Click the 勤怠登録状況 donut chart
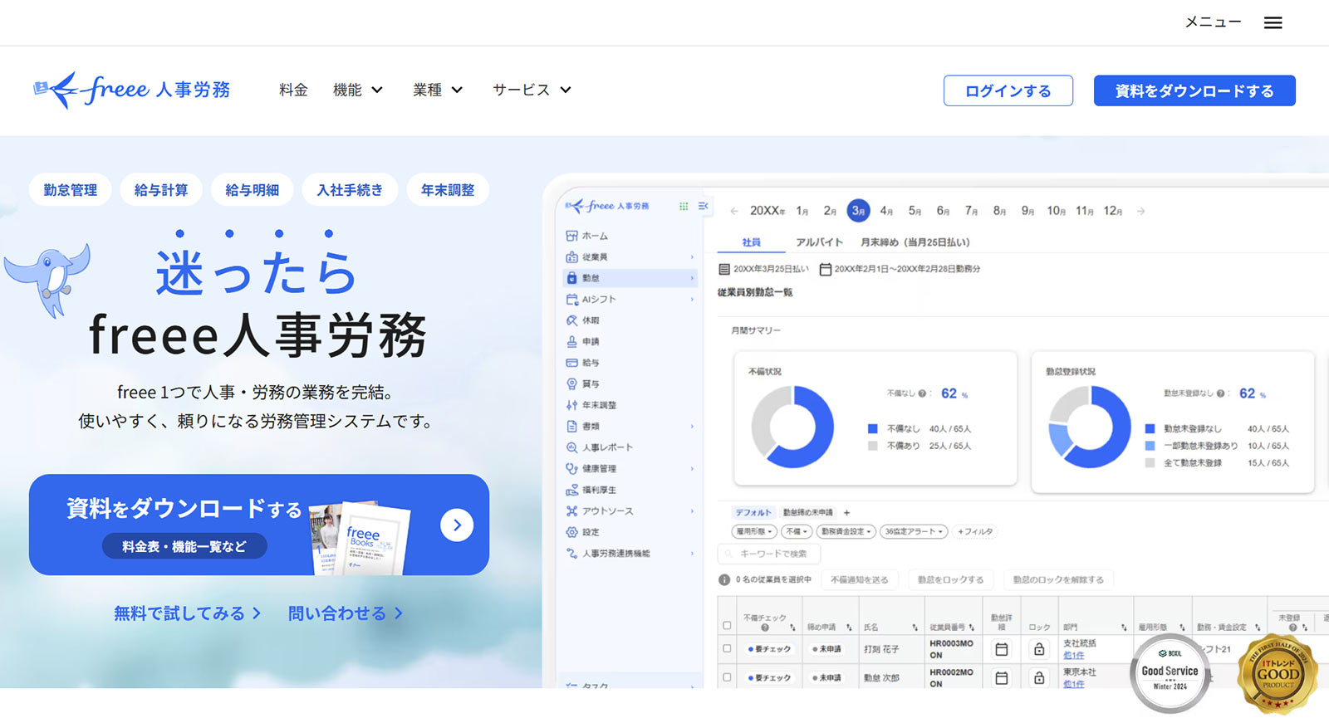1329x718 pixels. (x=1089, y=427)
